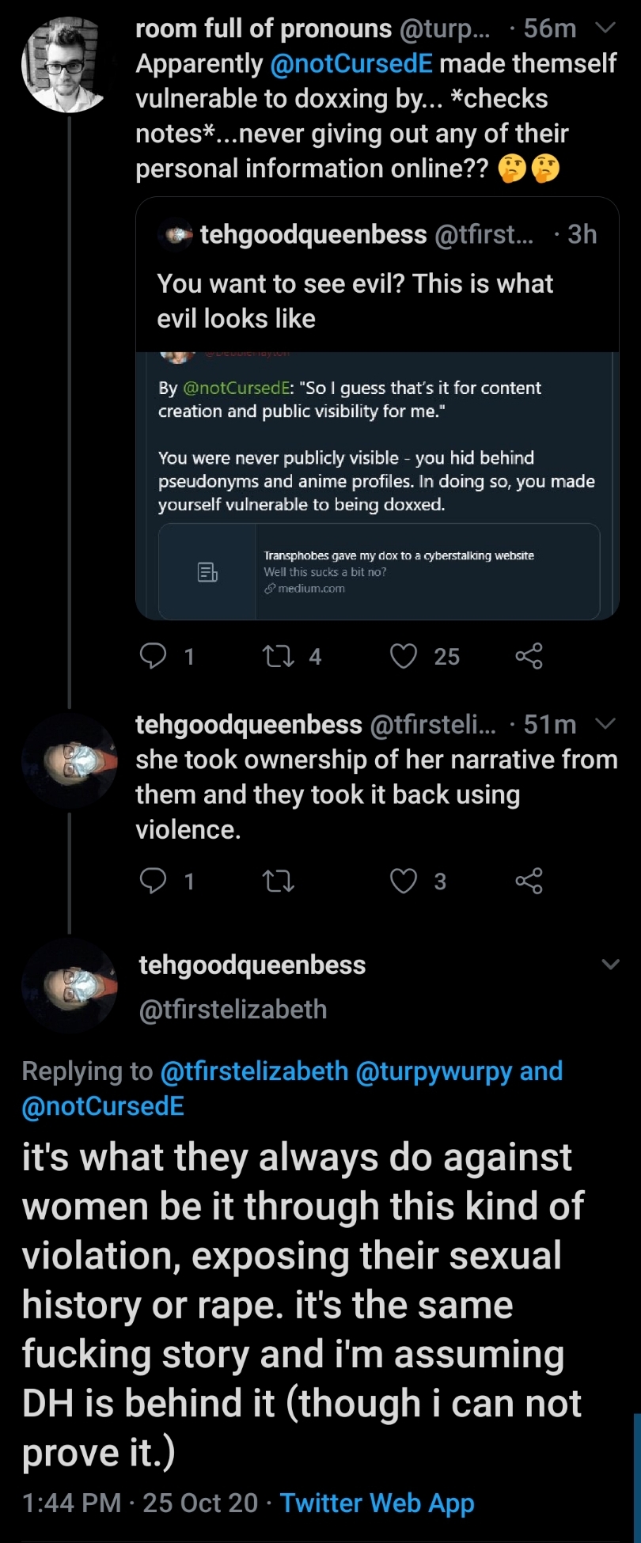The image size is (641, 1543).
Task: View room full of pronouns profile picture
Action: tap(69, 65)
